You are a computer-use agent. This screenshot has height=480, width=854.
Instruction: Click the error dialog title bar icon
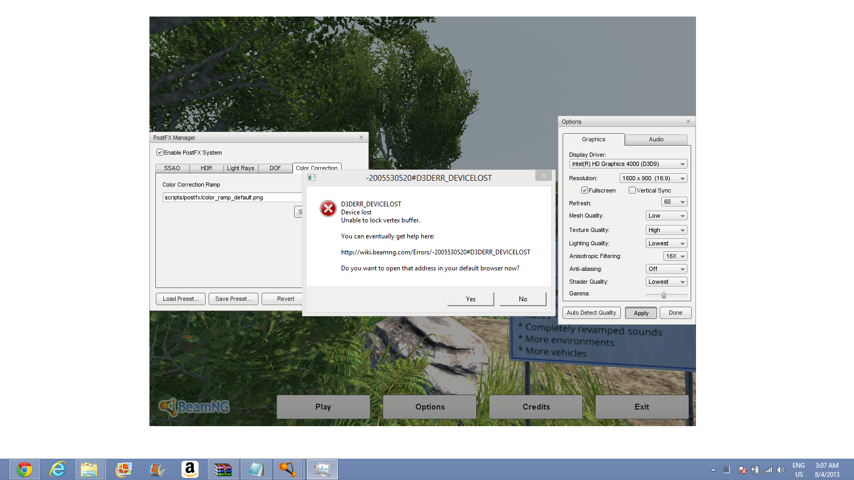tap(312, 178)
